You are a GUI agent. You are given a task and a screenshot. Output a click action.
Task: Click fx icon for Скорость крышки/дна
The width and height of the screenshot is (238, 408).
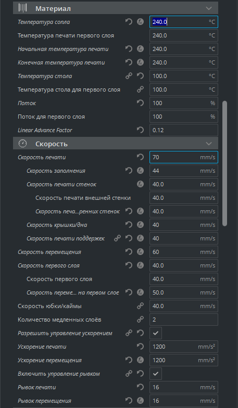pyautogui.click(x=141, y=225)
